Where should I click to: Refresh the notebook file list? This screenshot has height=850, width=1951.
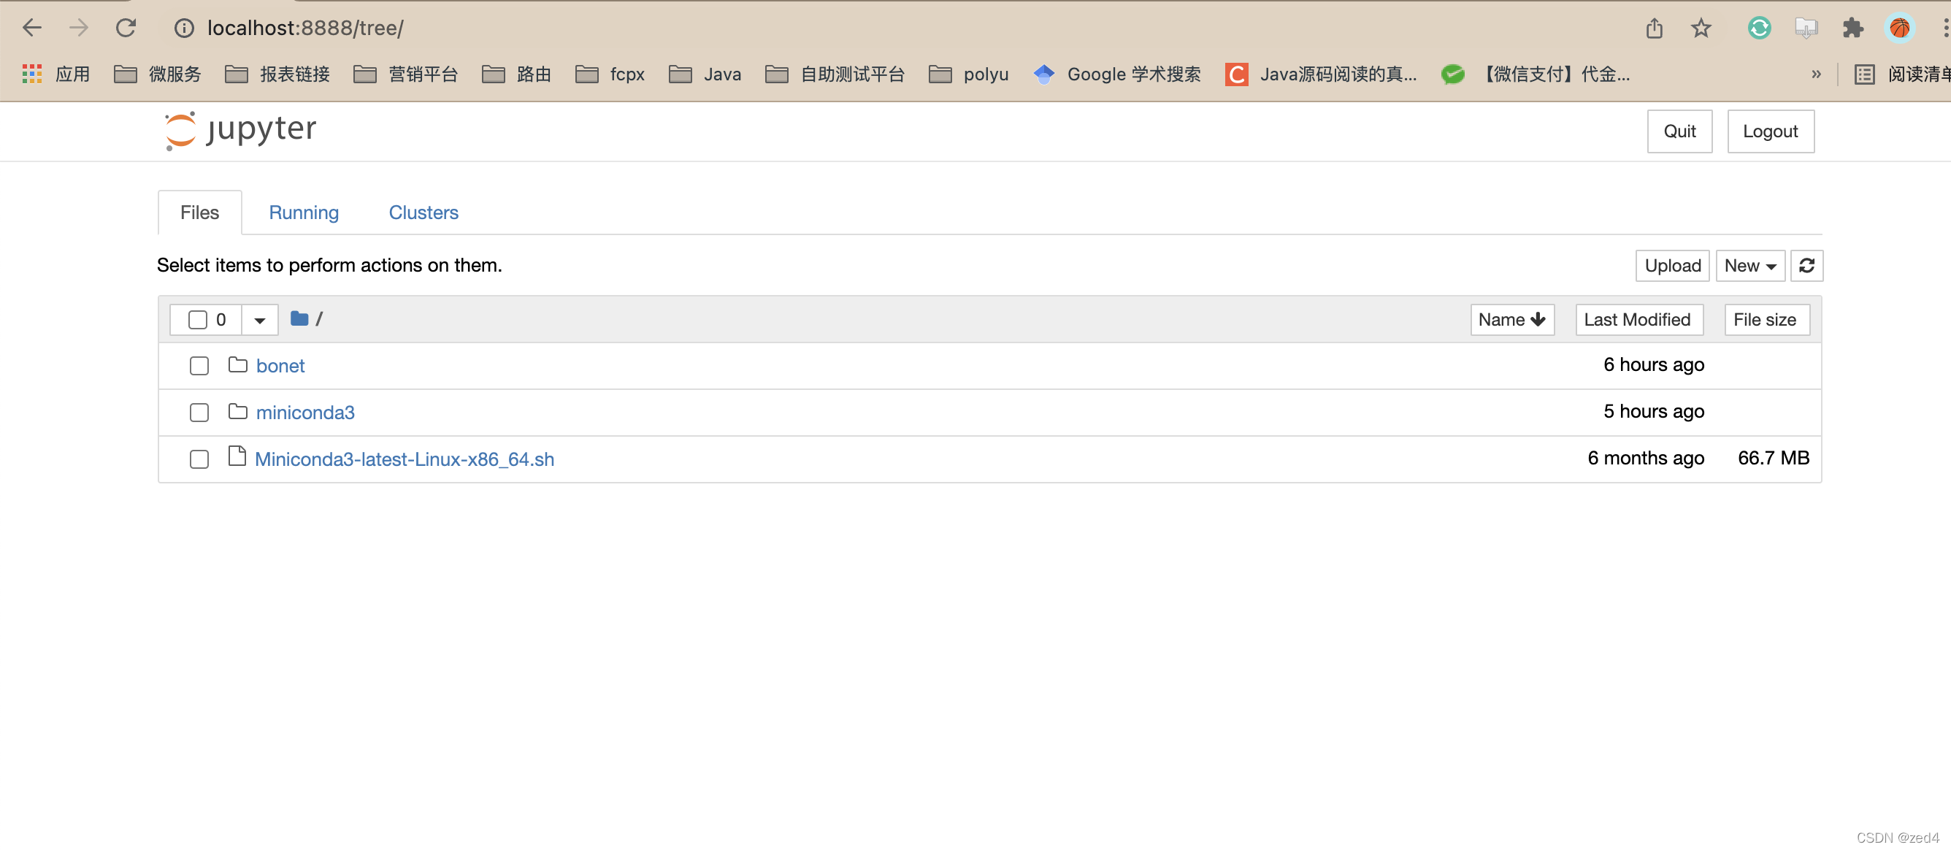[x=1806, y=266]
